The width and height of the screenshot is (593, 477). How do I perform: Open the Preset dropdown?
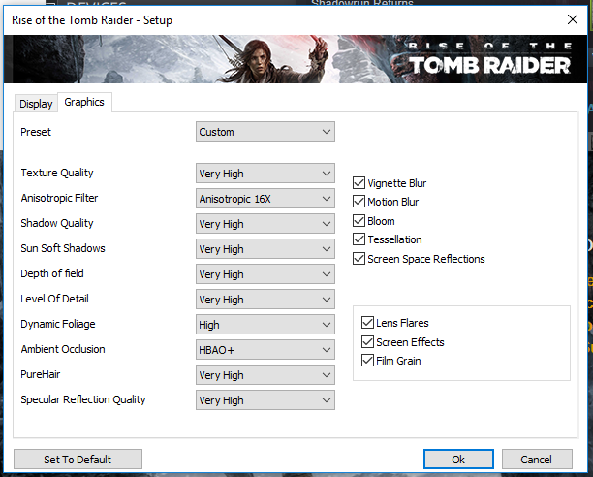coord(265,132)
